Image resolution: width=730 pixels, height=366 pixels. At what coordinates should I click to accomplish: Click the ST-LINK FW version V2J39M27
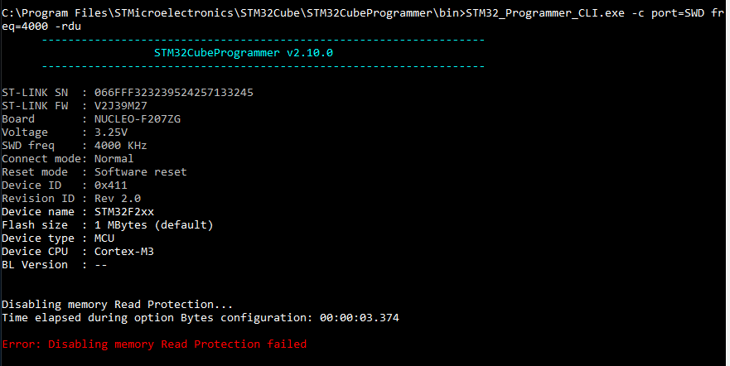121,106
